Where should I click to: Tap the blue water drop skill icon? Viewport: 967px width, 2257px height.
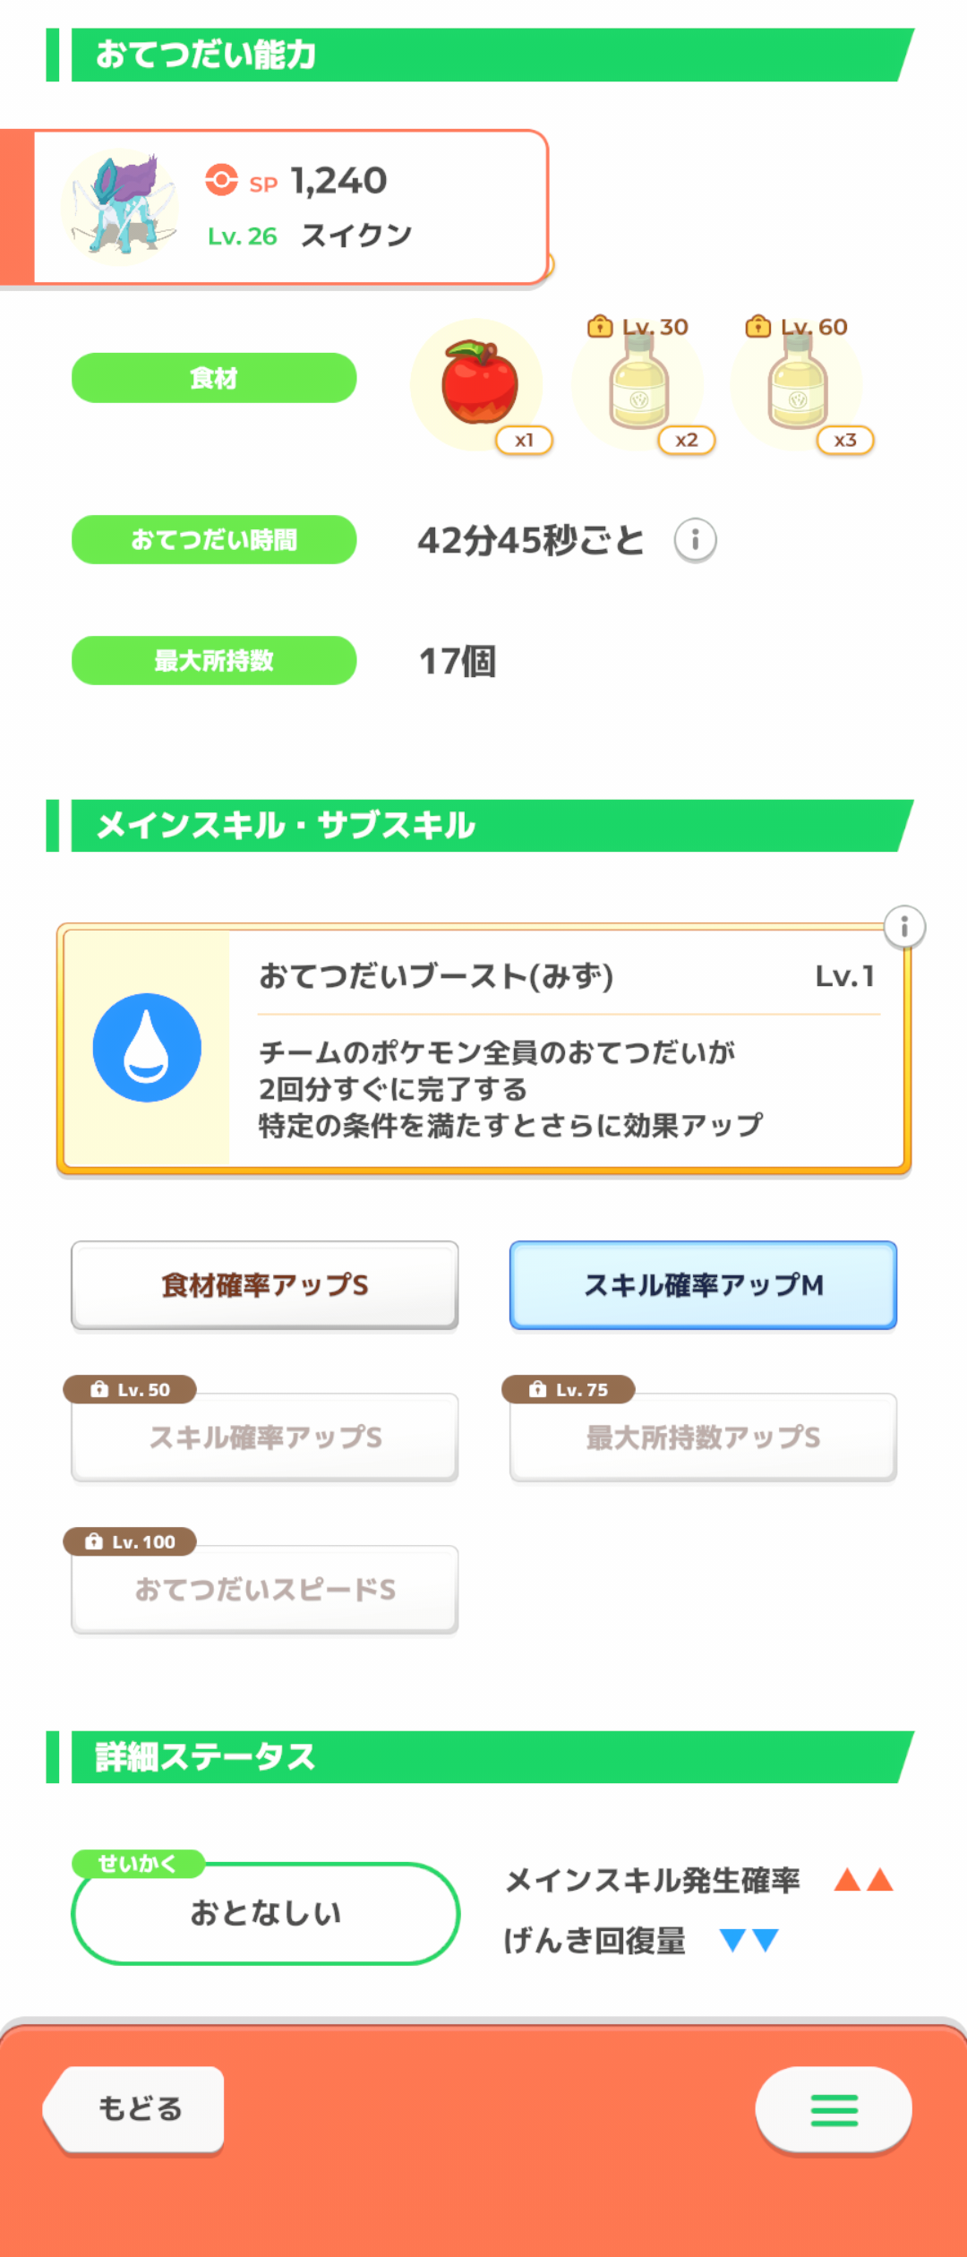coord(147,1047)
